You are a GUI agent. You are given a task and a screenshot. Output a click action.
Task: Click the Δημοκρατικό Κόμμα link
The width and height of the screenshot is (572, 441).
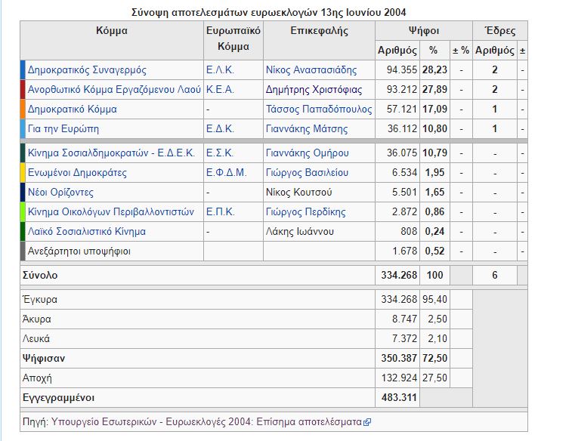pyautogui.click(x=73, y=109)
